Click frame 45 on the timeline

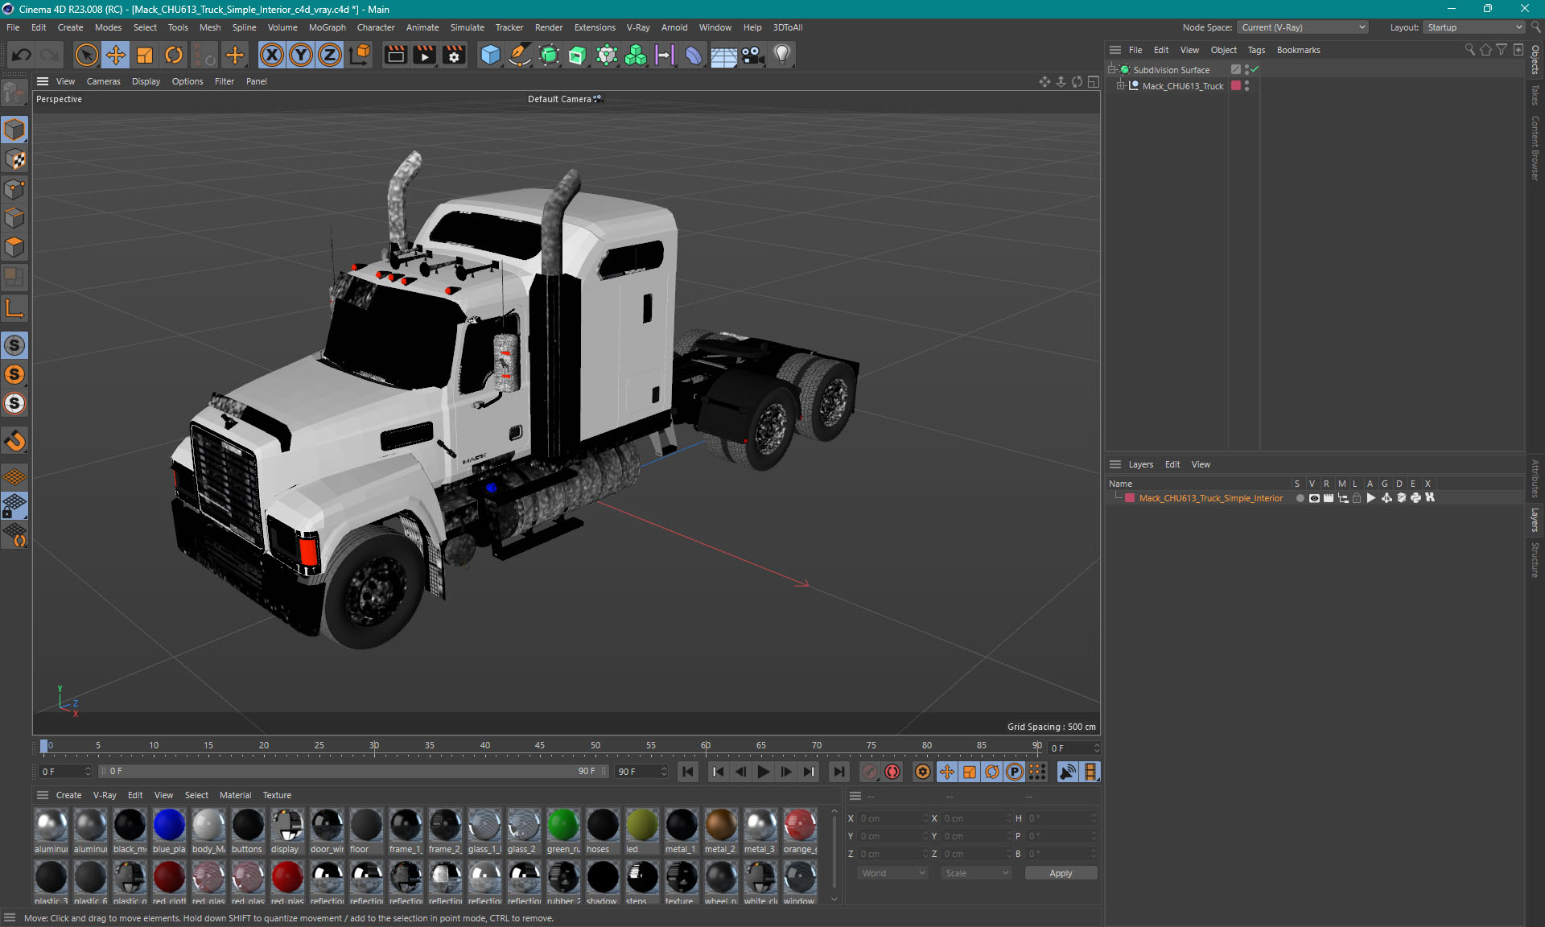pyautogui.click(x=540, y=746)
